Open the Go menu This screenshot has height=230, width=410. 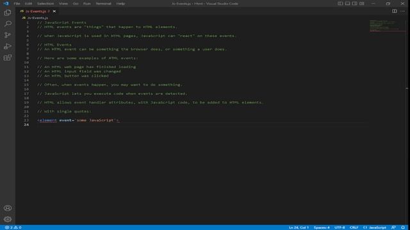tap(76, 4)
